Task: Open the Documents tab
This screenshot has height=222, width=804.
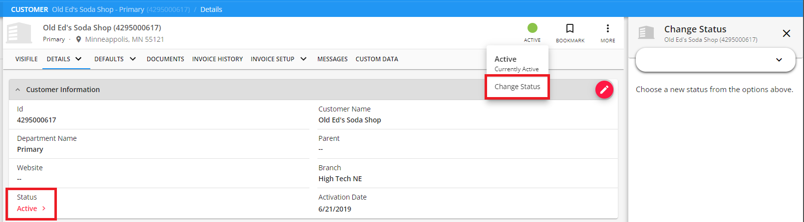Action: (165, 59)
